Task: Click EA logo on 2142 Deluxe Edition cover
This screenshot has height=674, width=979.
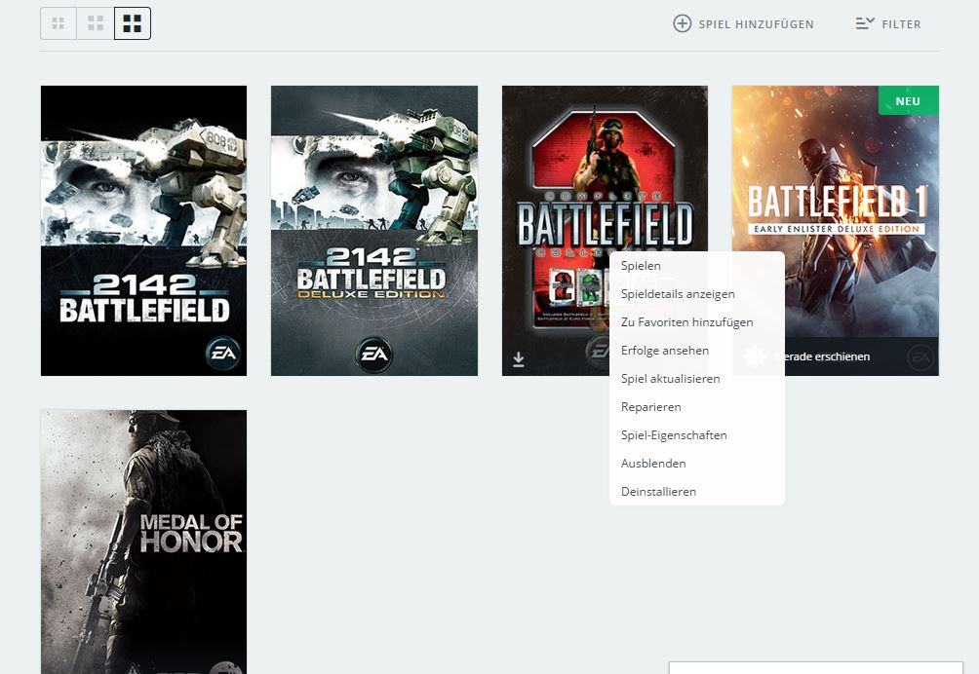Action: (374, 355)
